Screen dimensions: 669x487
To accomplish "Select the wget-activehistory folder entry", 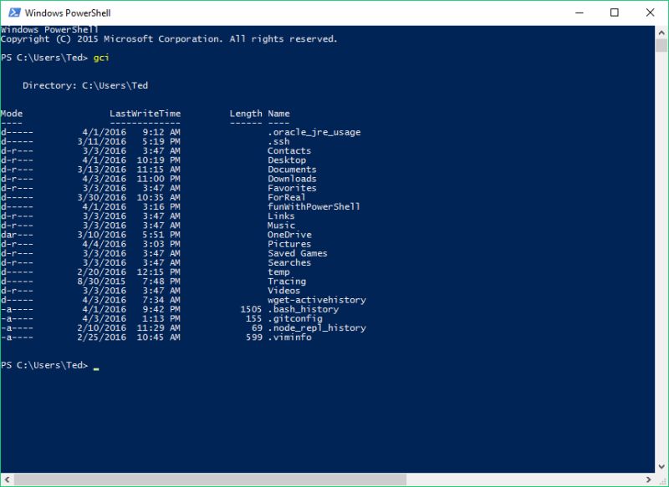I will pos(316,299).
